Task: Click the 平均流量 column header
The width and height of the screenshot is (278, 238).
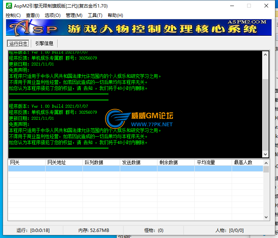Action: click(x=213, y=163)
